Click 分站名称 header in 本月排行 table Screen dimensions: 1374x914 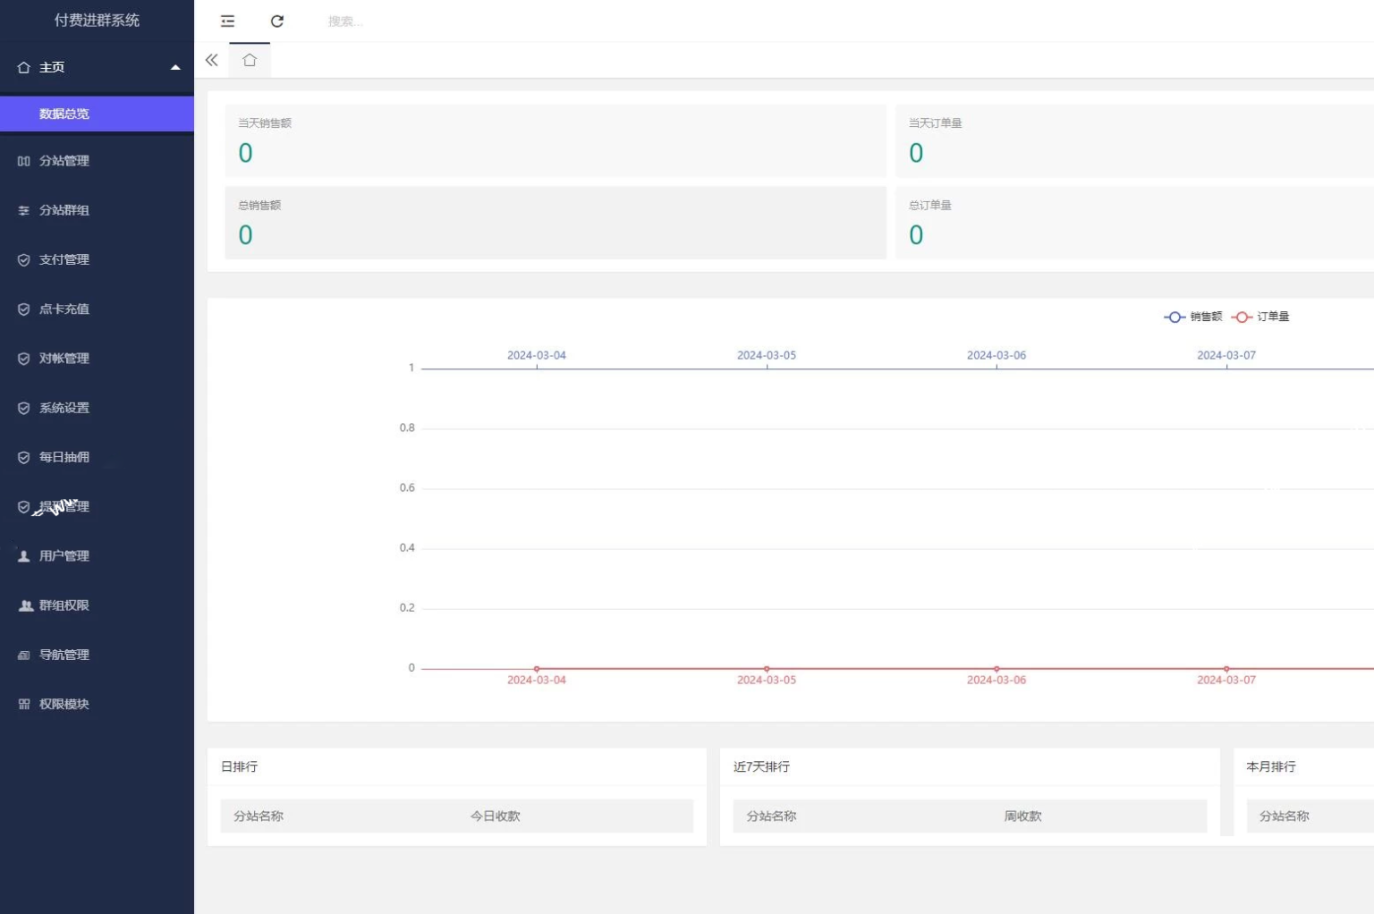(1284, 816)
